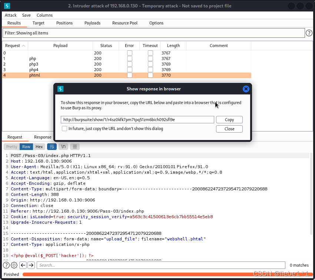Image resolution: width=315 pixels, height=280 pixels.
Task: Switch to the Payloads tab
Action: pos(92,23)
